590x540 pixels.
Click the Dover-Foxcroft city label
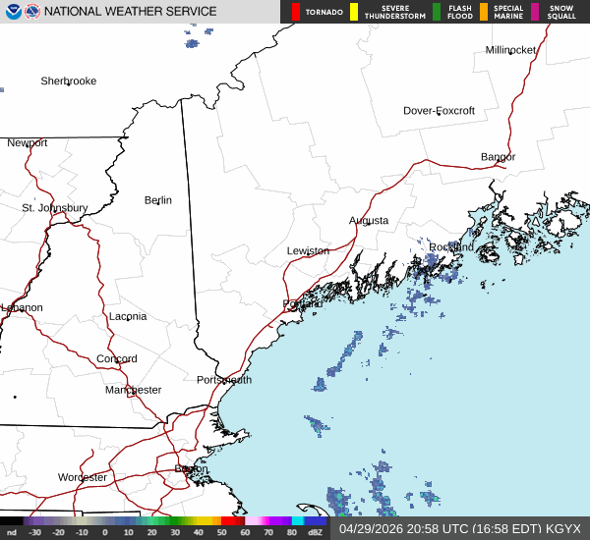tap(440, 111)
